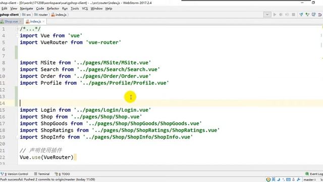Click the Search.vue import path string
The image size is (323, 182).
pyautogui.click(x=119, y=70)
